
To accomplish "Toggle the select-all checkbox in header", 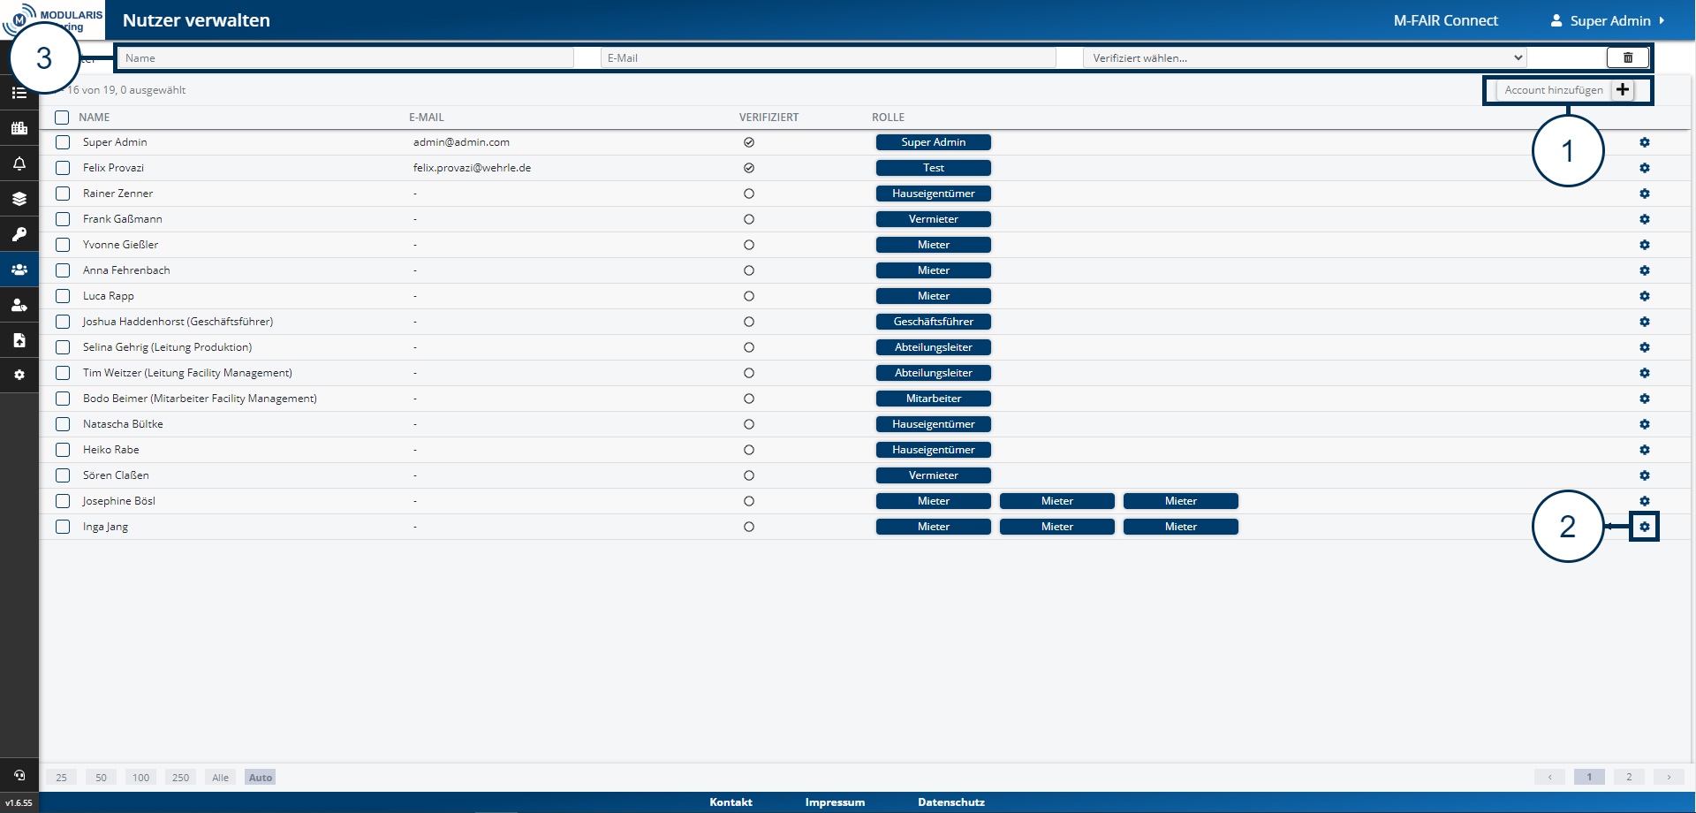I will [x=62, y=118].
